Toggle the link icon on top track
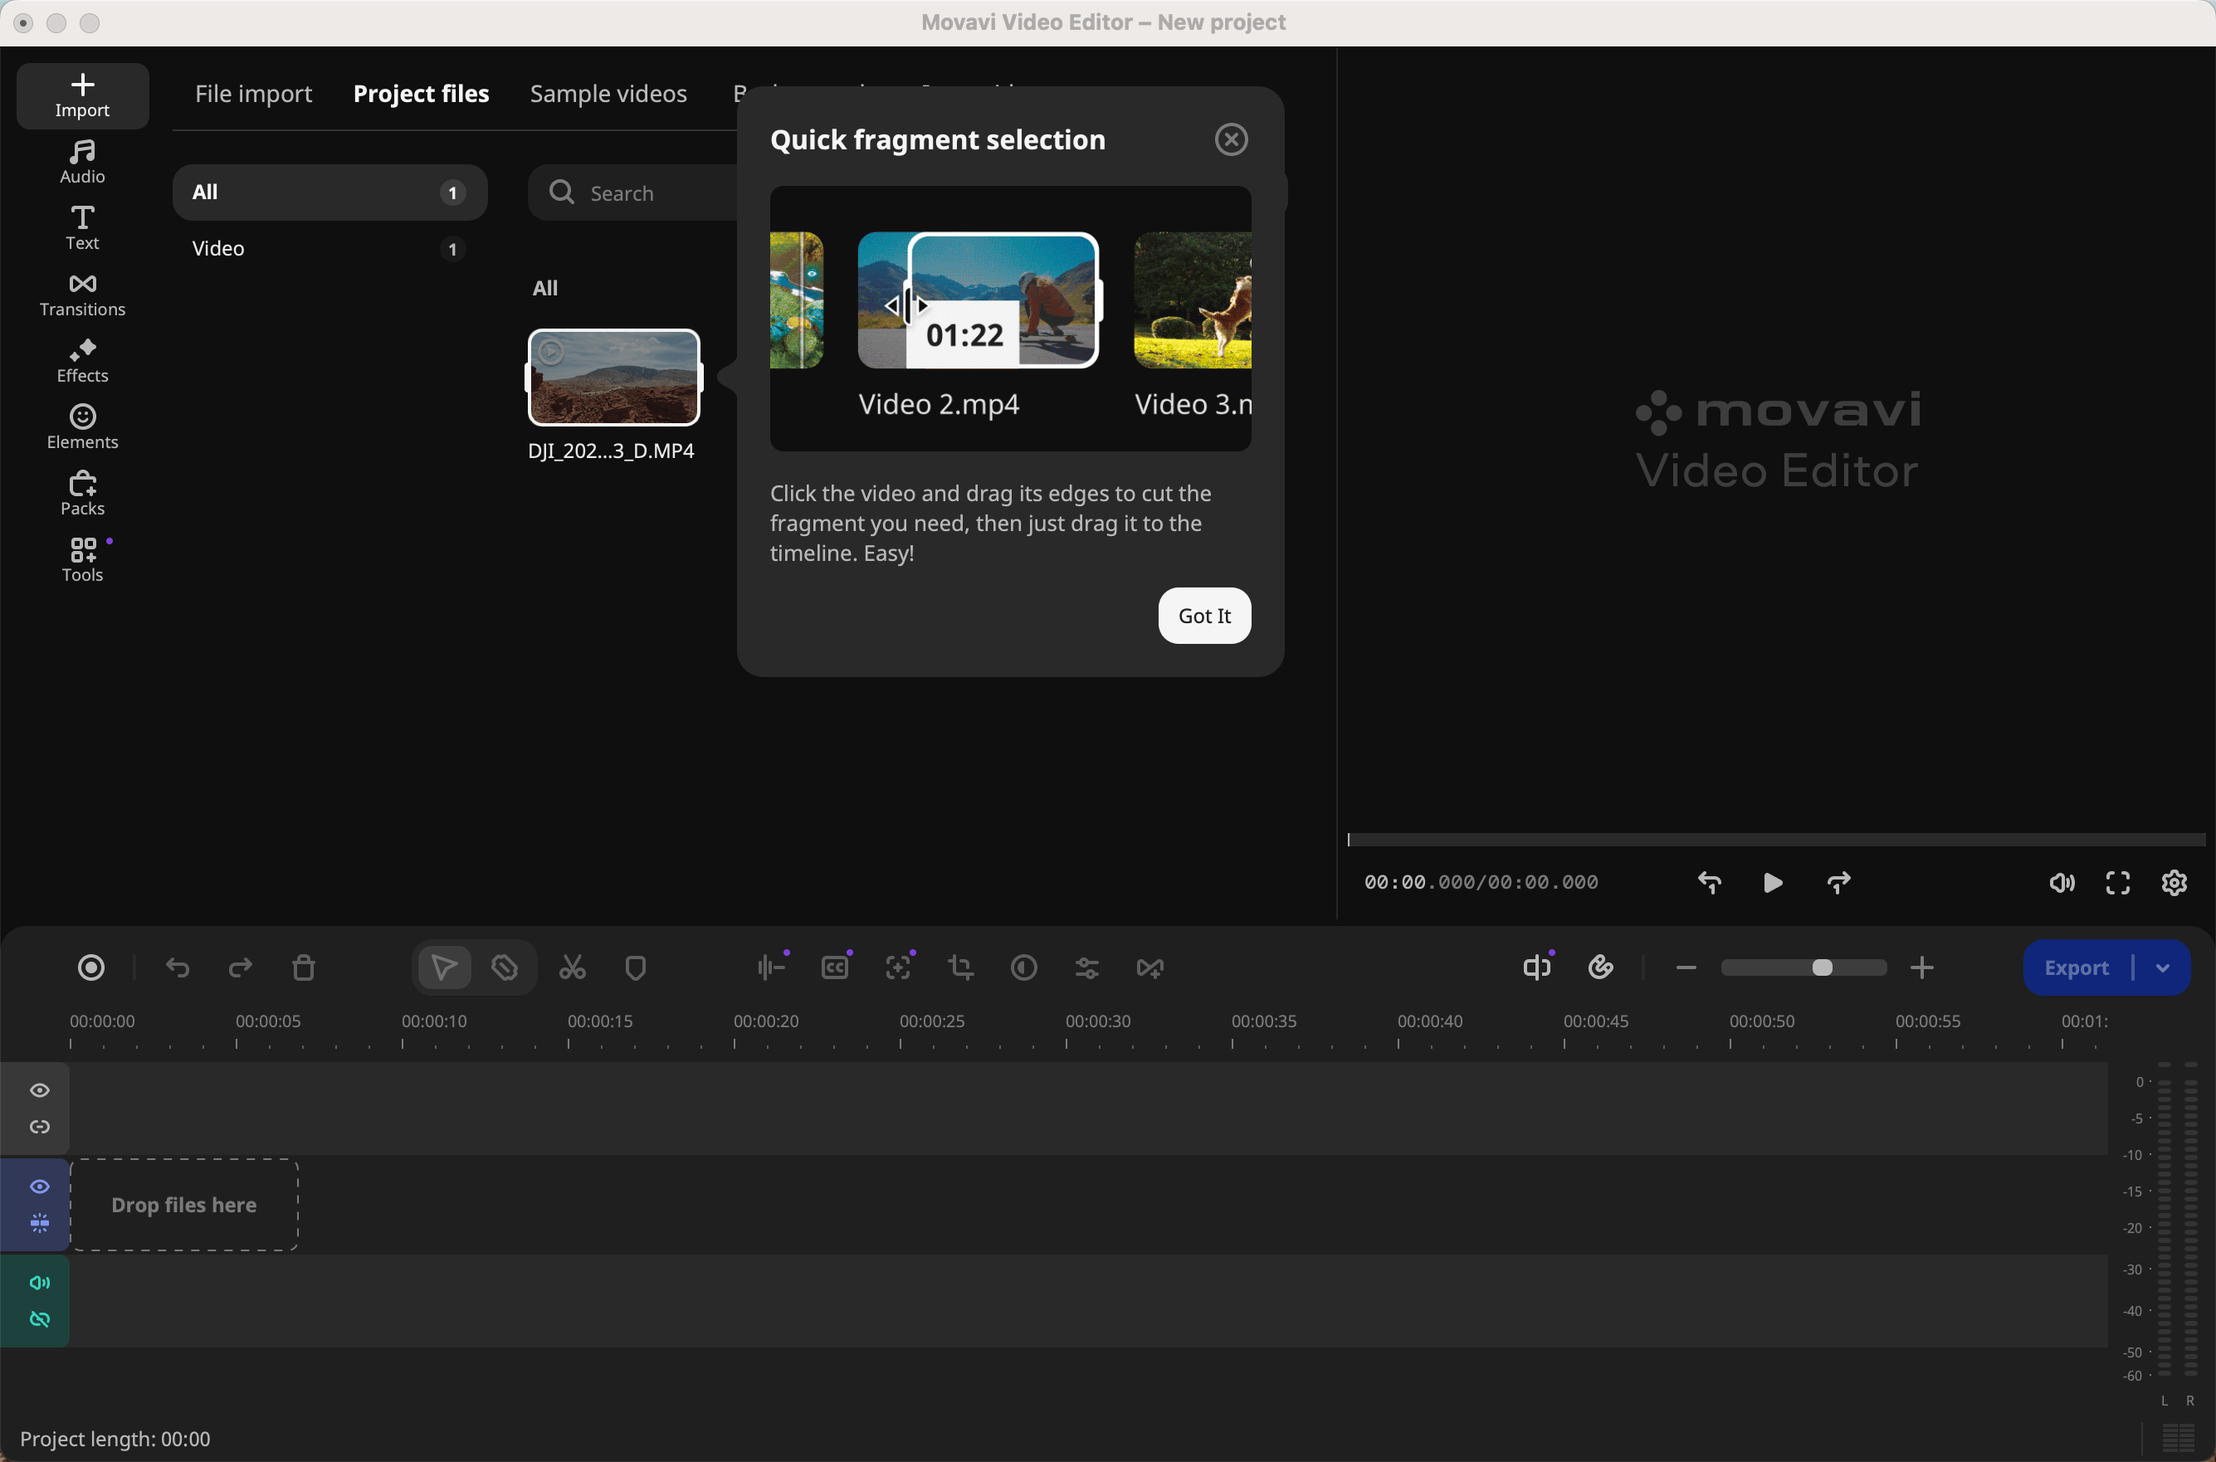Screen dimensions: 2216x1462 (39, 1128)
